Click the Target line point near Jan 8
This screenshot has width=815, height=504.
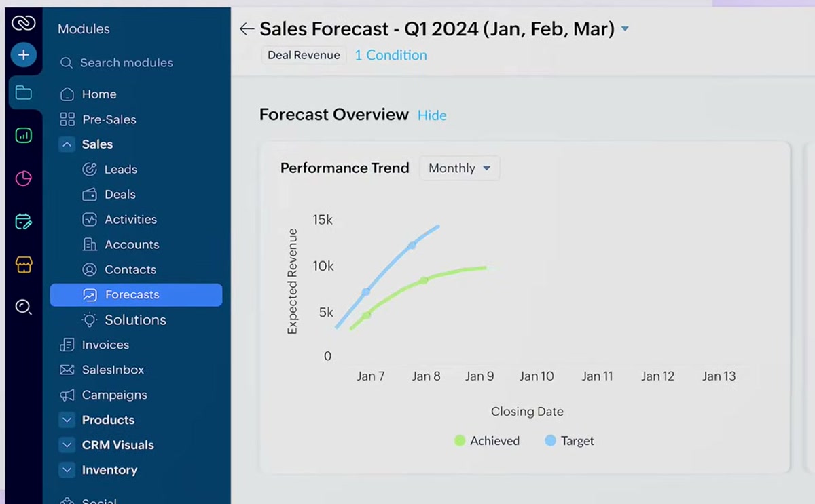[x=412, y=246]
